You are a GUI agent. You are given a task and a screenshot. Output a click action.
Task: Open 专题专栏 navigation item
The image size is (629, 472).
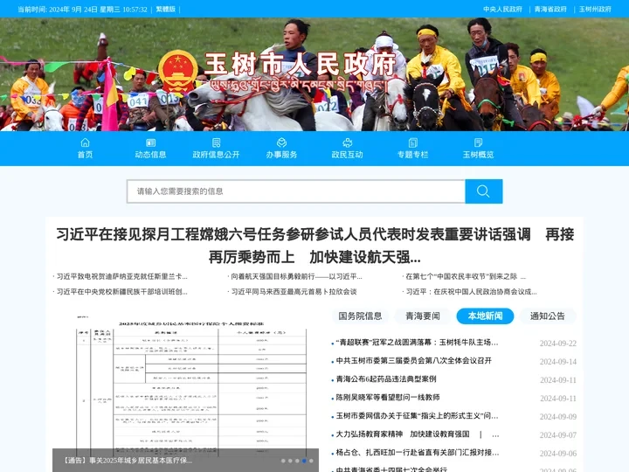pos(412,155)
